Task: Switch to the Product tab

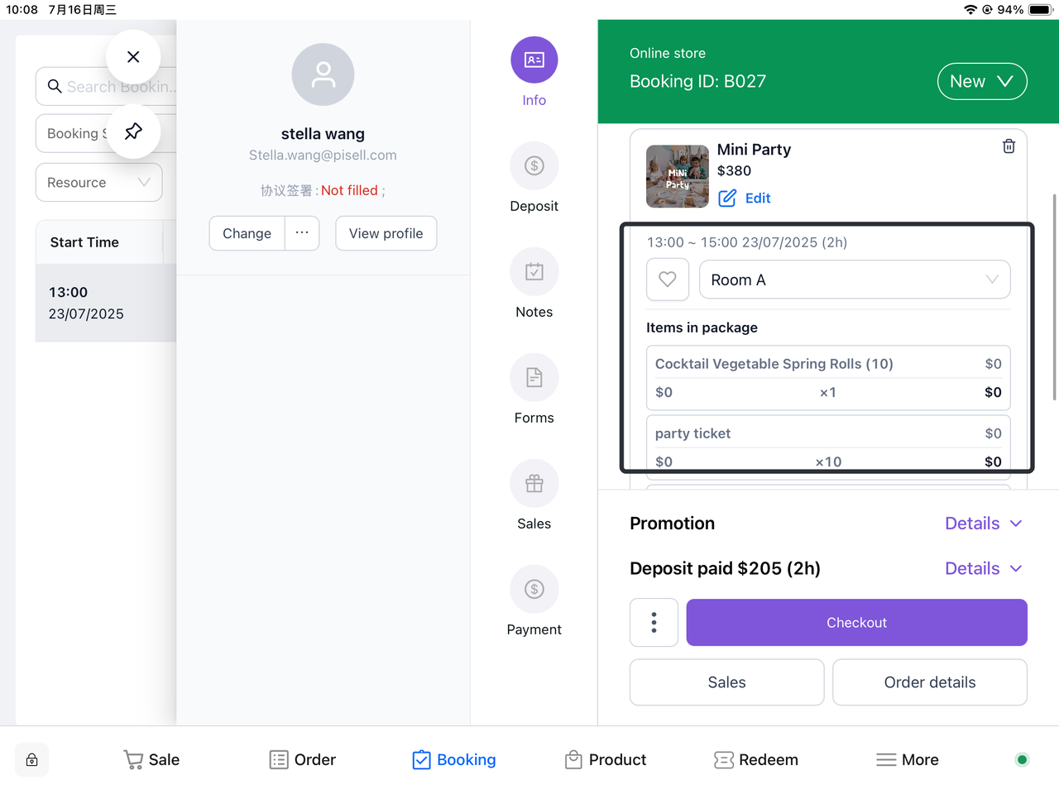Action: (605, 760)
